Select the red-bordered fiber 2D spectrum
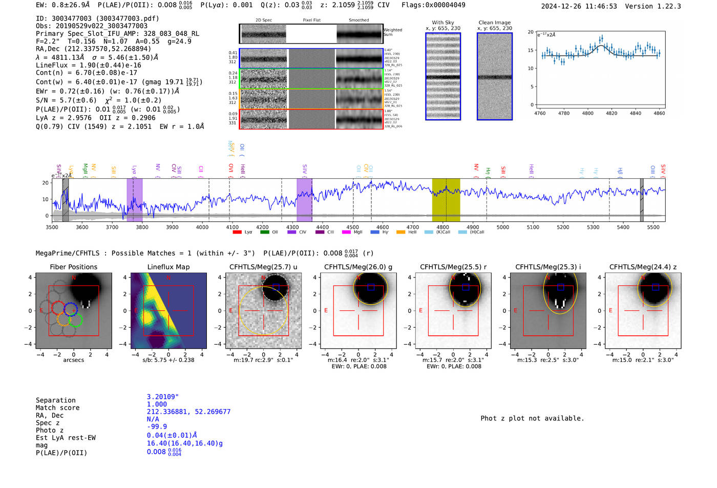Viewport: 717px width, 488px height. pos(311,119)
